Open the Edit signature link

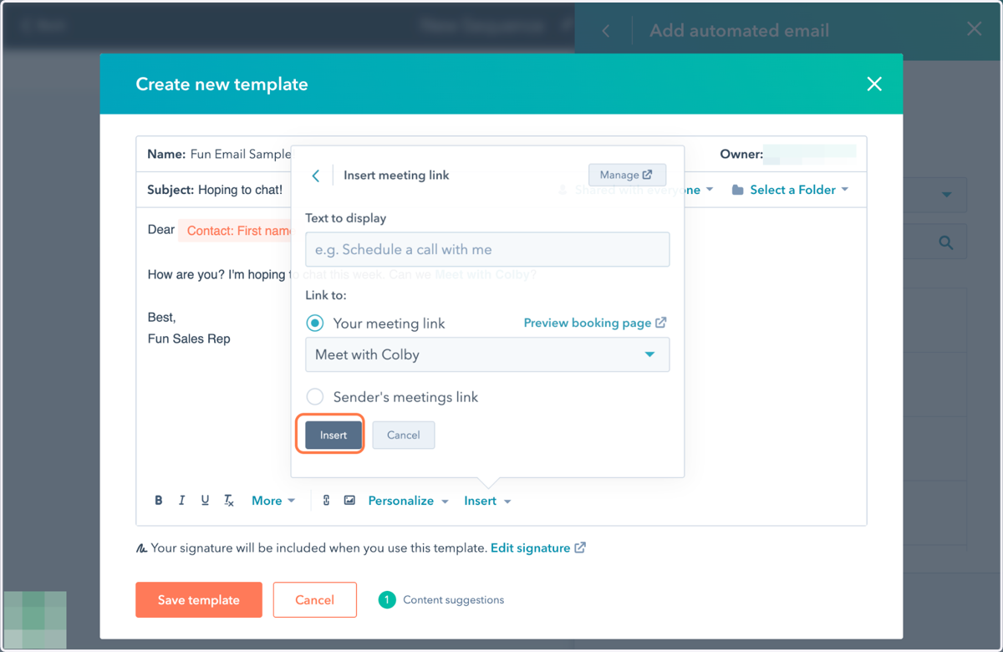click(537, 548)
